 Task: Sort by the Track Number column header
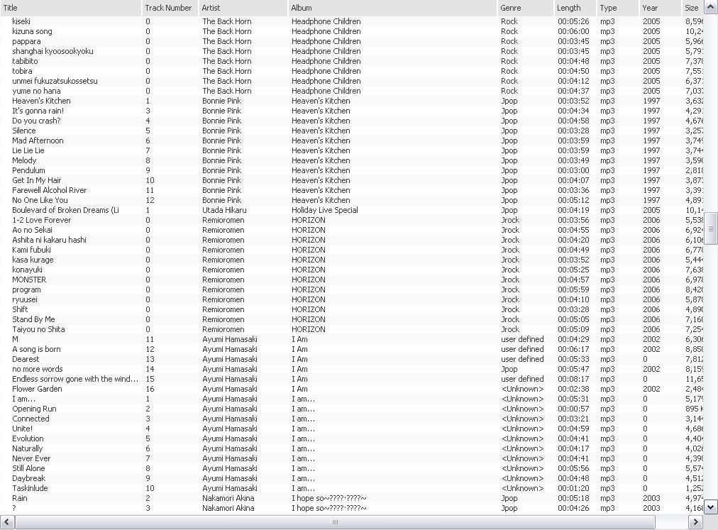tap(170, 8)
